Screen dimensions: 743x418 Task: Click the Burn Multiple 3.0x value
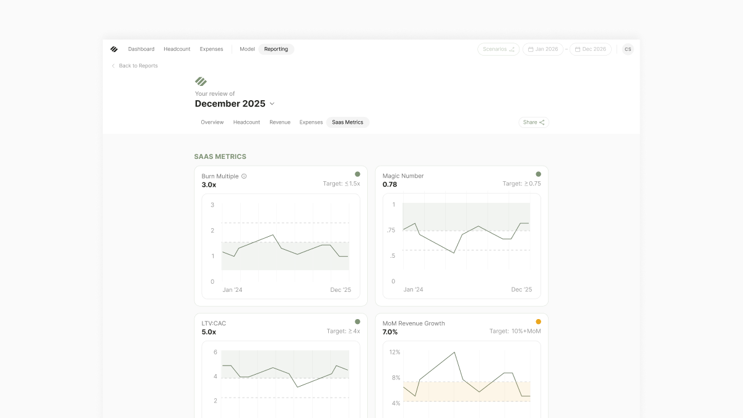point(209,185)
